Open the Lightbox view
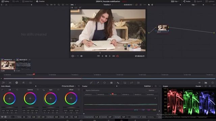Screen dimensions: 216x121 click(x=210, y=1)
